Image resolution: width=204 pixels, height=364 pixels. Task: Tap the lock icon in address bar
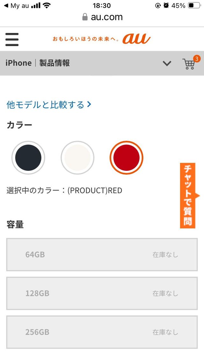point(85,17)
